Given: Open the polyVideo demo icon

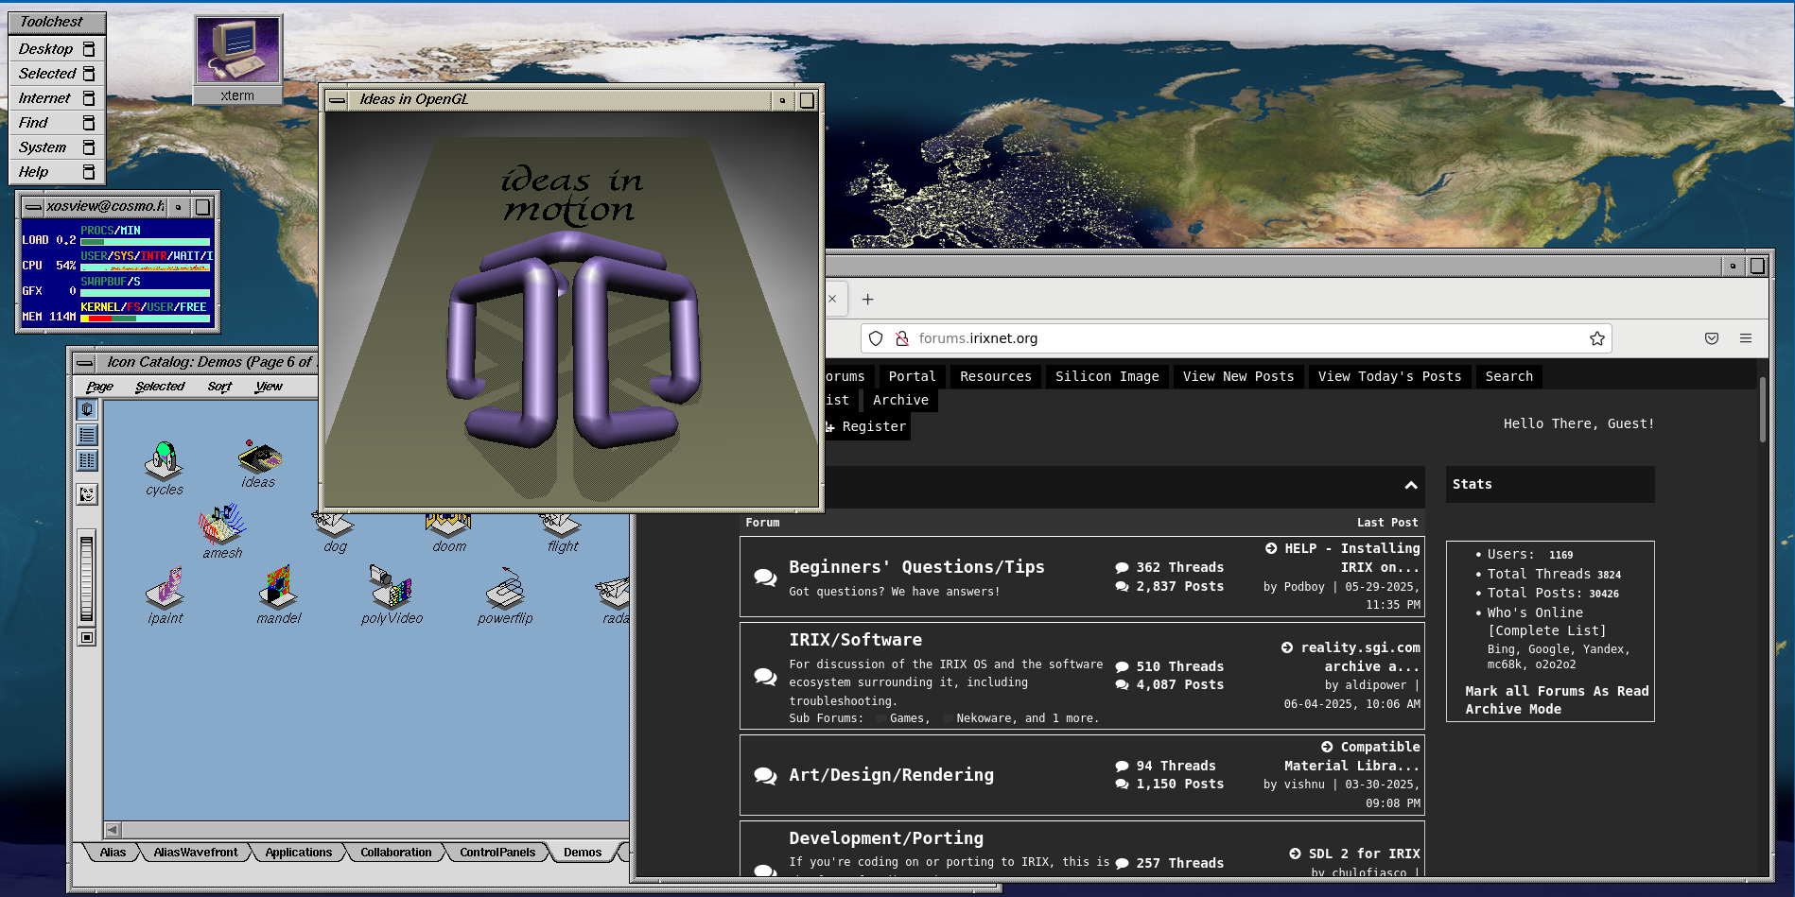Looking at the screenshot, I should click(392, 590).
